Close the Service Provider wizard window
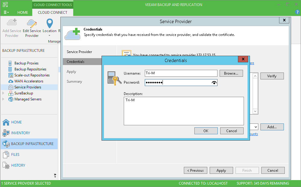The width and height of the screenshot is (301, 187). coord(284,20)
